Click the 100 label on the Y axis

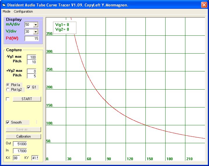[x=50, y=123]
